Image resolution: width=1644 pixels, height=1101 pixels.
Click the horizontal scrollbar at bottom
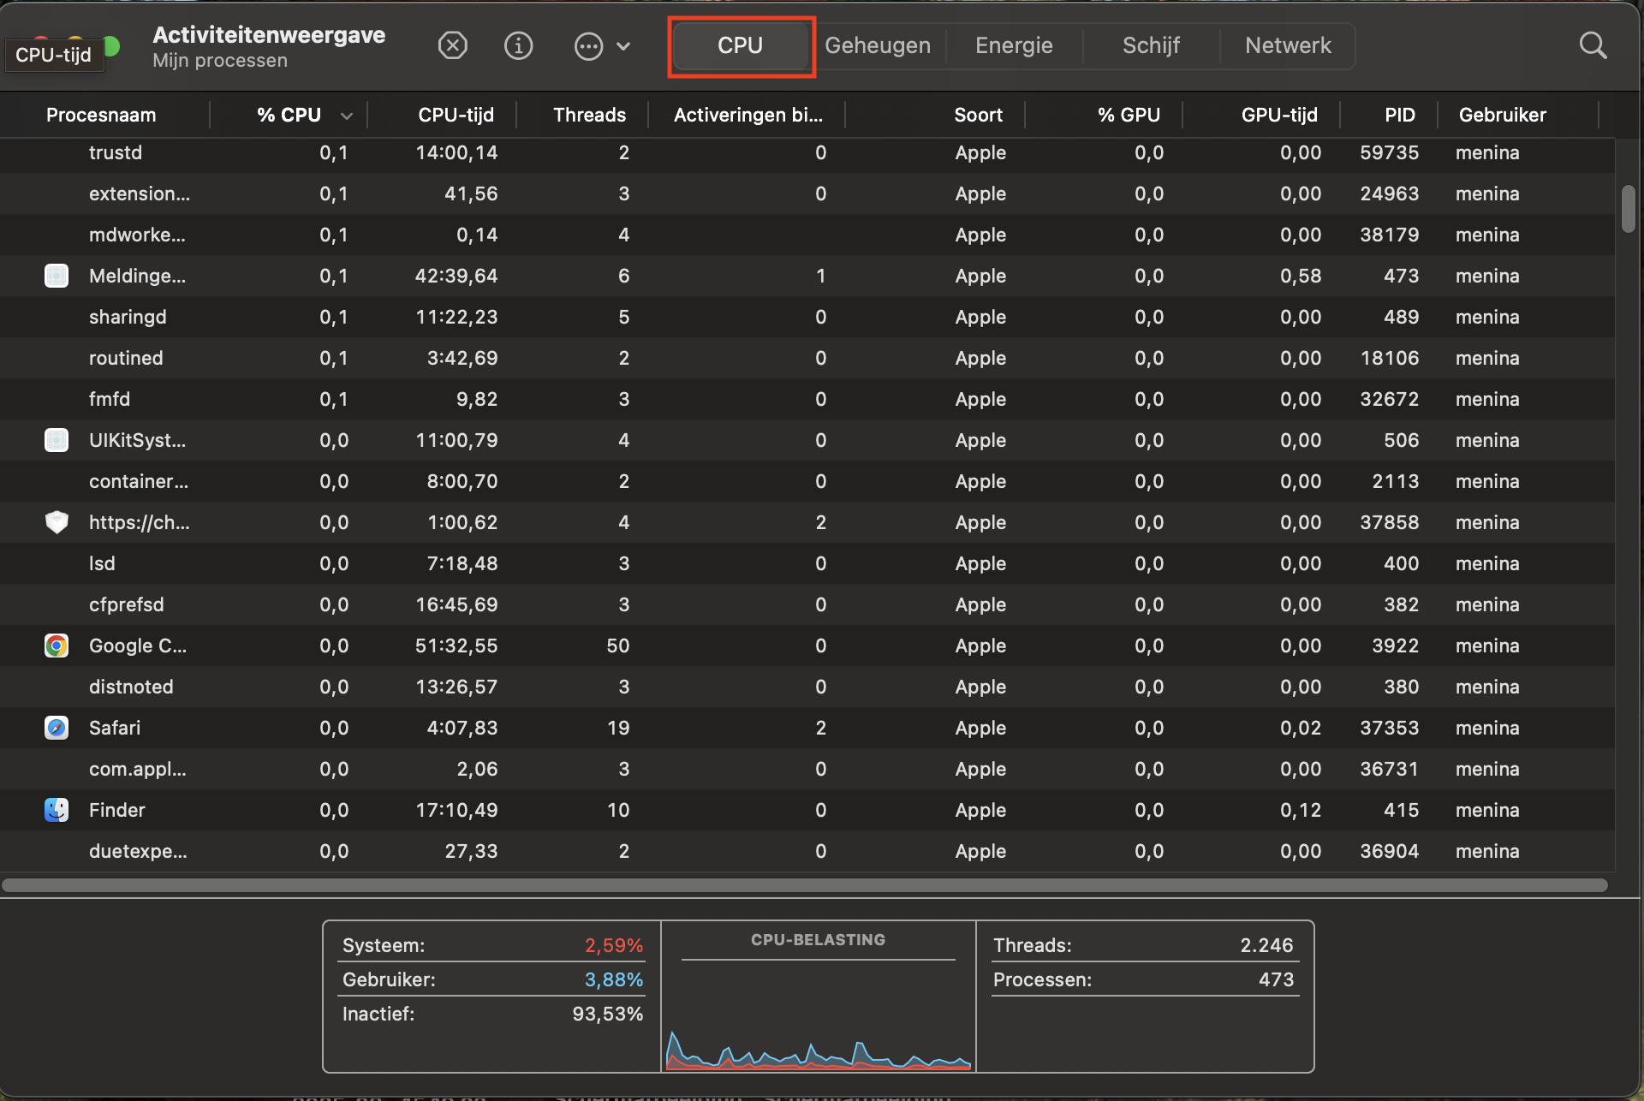[x=805, y=885]
